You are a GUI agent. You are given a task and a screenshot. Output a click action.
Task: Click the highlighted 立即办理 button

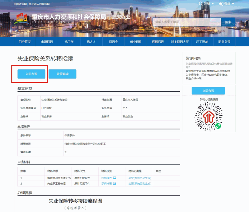[31, 74]
